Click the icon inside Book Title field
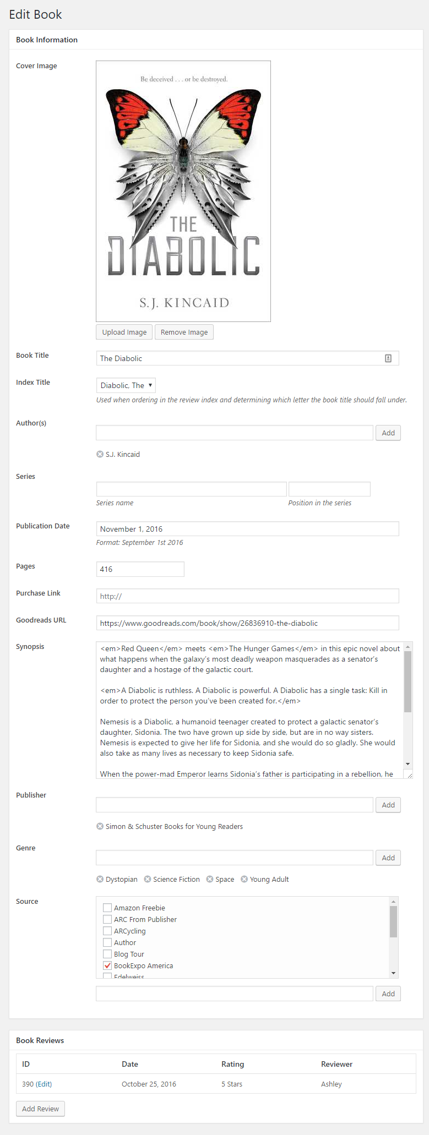This screenshot has width=429, height=1135. pos(388,358)
